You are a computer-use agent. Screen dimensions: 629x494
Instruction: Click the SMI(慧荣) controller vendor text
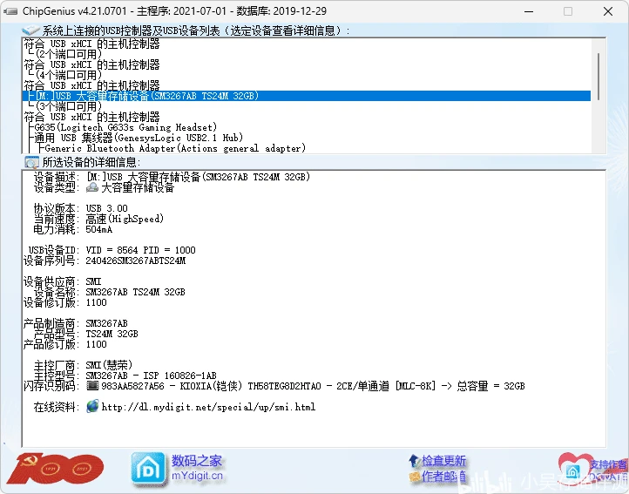[x=109, y=365]
